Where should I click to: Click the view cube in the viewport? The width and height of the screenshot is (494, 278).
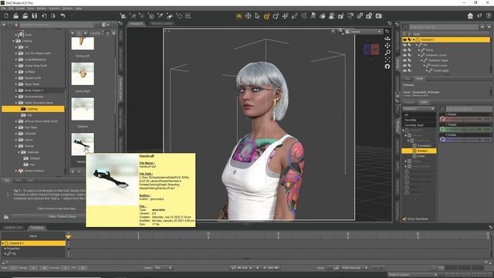(370, 49)
